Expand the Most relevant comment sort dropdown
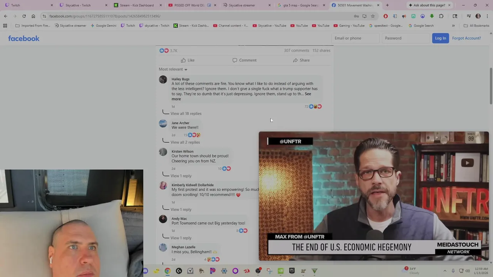This screenshot has width=493, height=277. coord(173,69)
